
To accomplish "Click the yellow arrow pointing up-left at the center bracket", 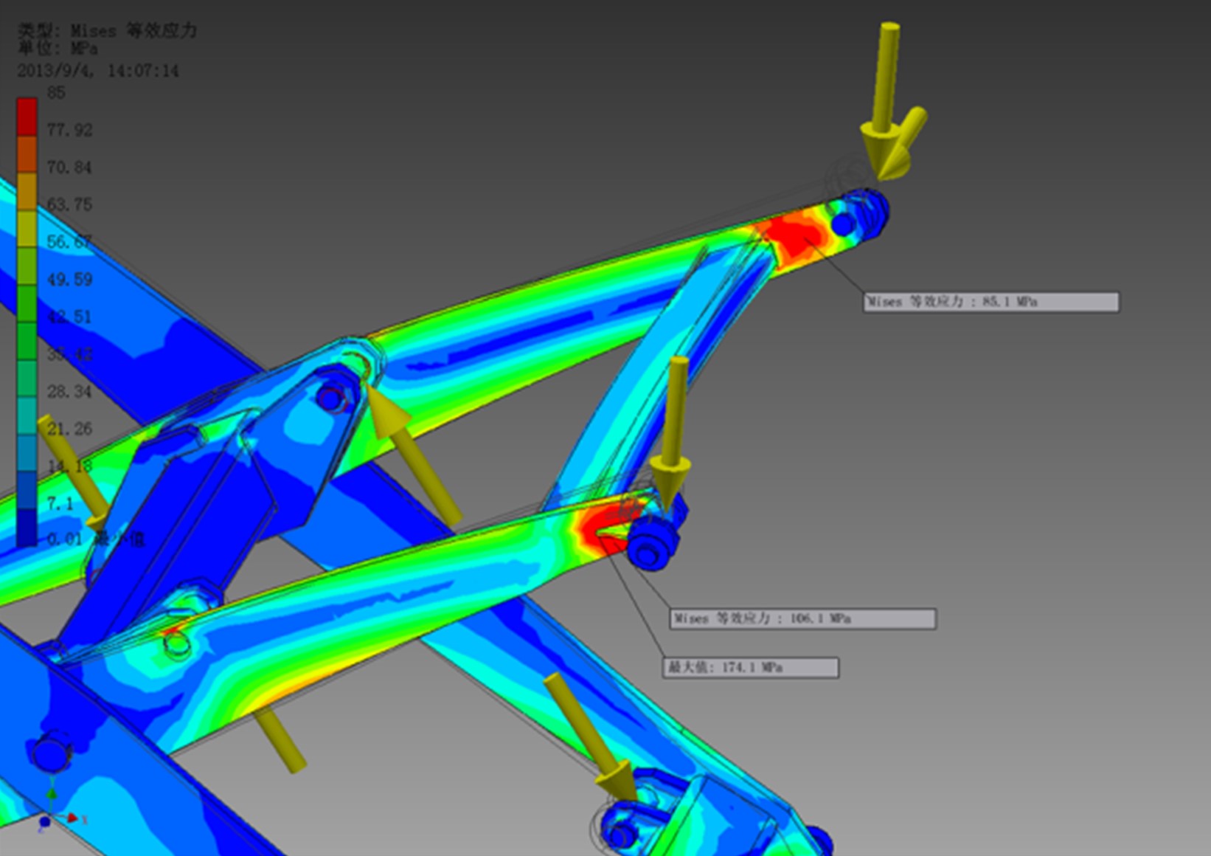I will tap(413, 450).
